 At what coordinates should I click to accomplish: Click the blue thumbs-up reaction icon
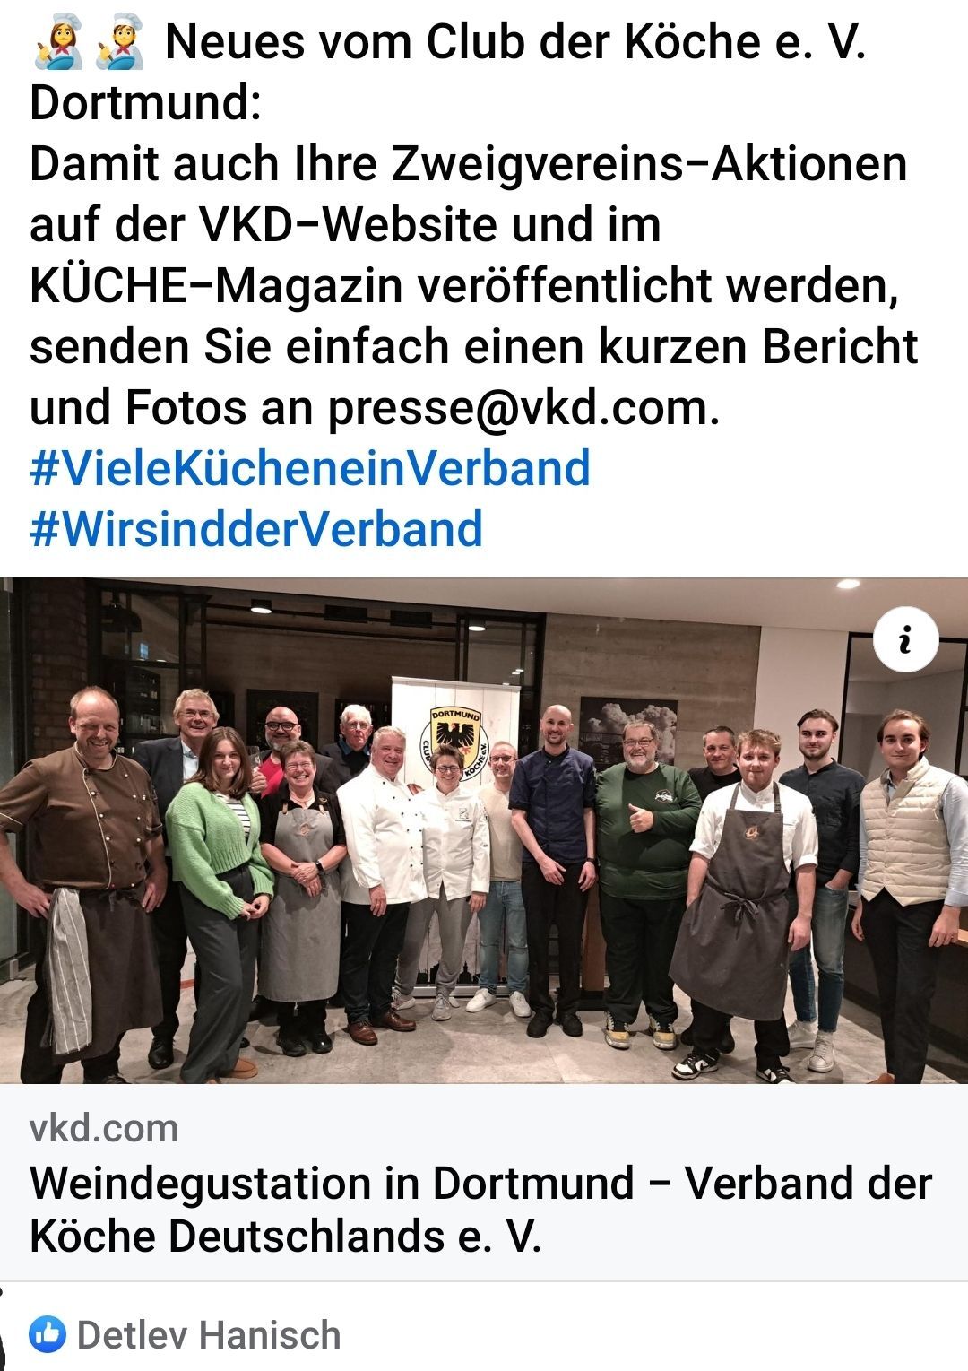pos(47,1335)
